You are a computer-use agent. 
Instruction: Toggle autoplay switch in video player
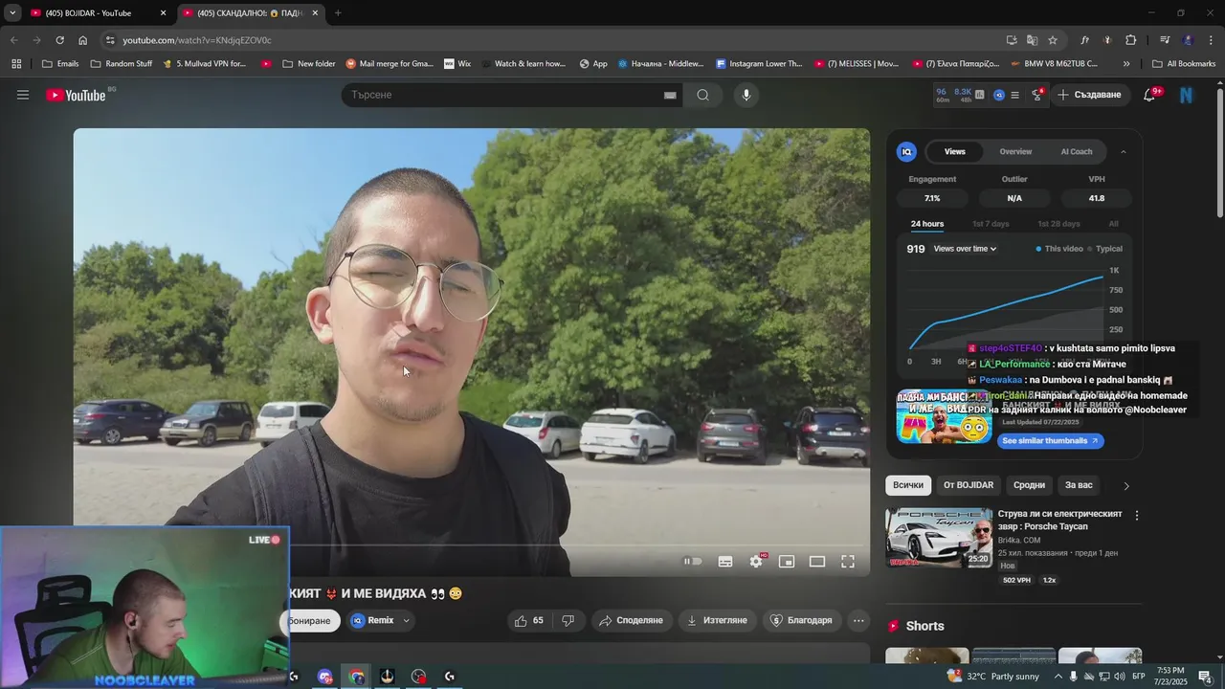coord(693,562)
